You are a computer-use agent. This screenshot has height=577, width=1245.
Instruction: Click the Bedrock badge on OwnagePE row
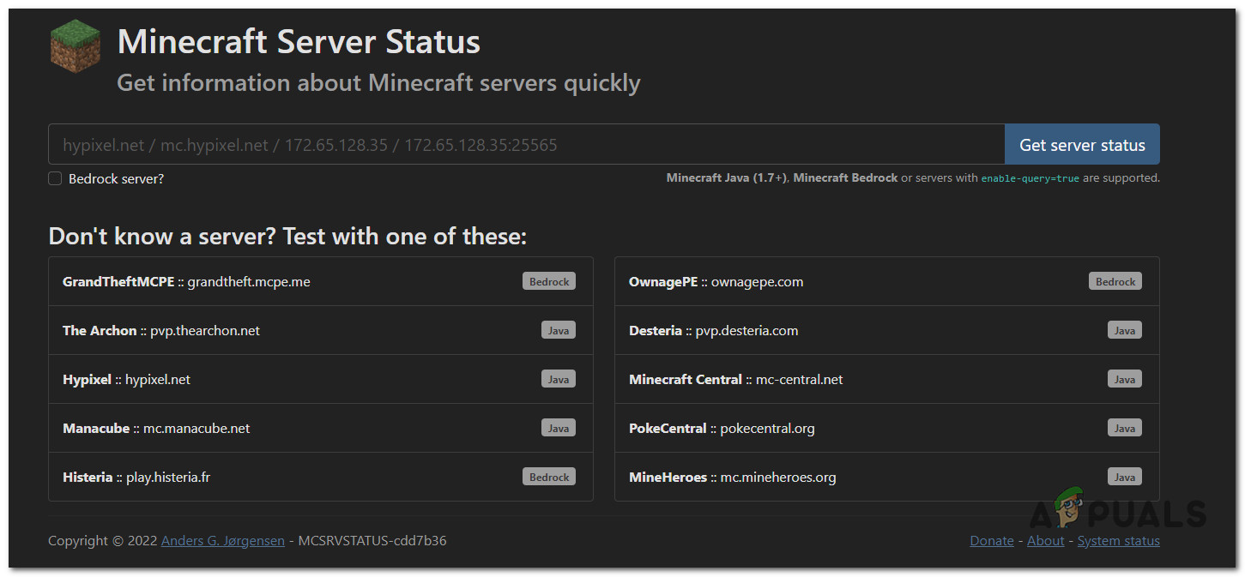(x=1115, y=281)
